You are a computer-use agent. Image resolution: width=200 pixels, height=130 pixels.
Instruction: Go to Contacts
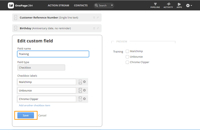(81, 5)
